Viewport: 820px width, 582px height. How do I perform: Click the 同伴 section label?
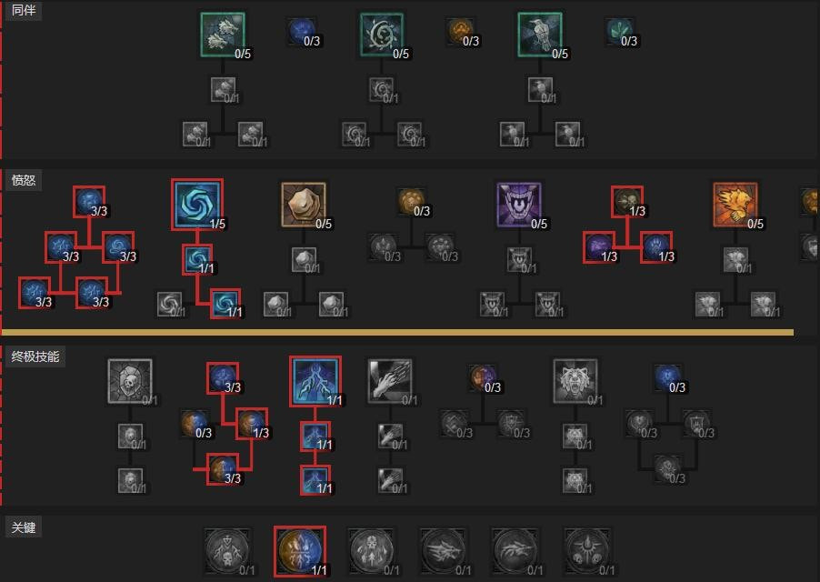24,10
